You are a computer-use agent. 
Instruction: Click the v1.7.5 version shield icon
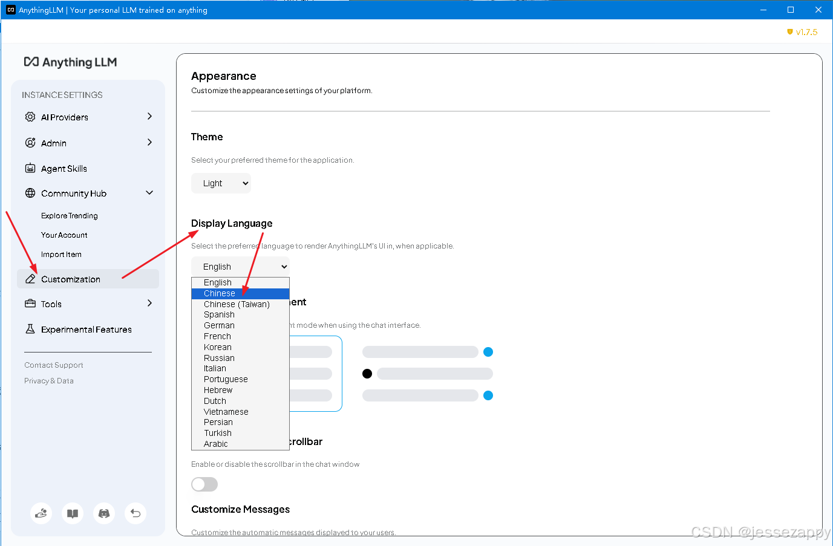(790, 32)
